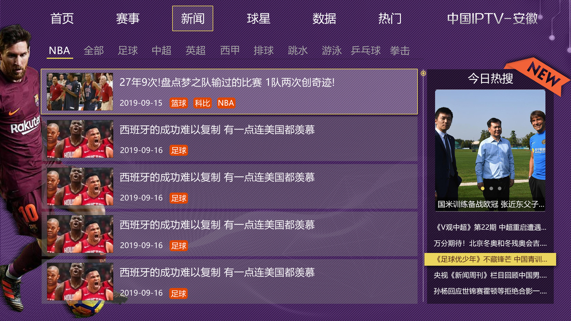Select the 新闻 news tab

click(193, 18)
